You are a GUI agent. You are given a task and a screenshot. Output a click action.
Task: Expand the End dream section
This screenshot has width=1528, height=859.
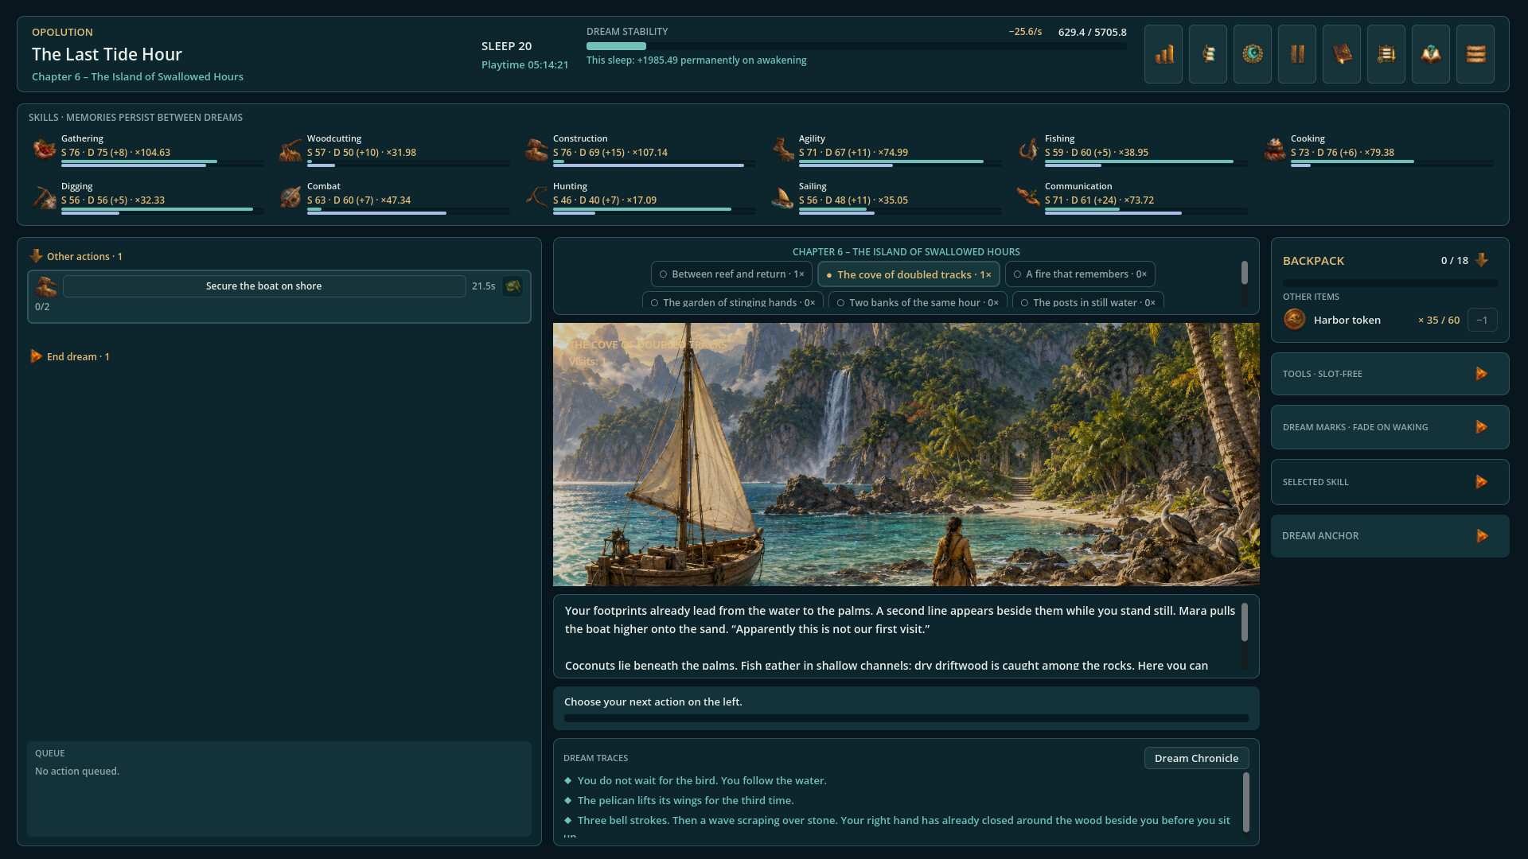[x=37, y=356]
